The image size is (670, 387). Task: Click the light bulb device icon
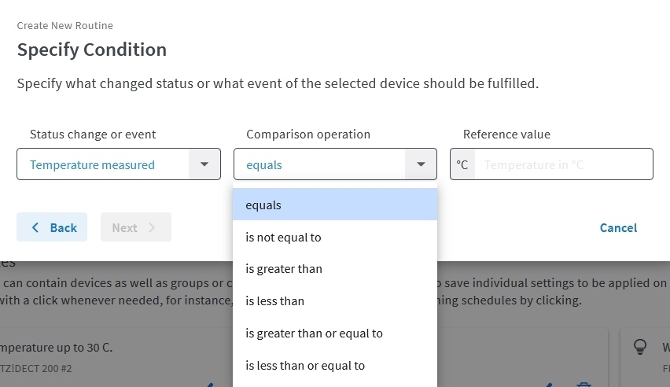[x=639, y=347]
